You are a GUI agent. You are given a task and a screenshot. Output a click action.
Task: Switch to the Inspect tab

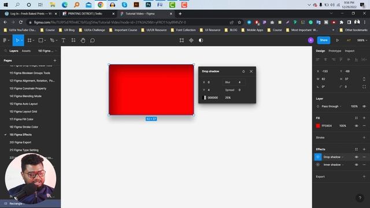point(349,51)
